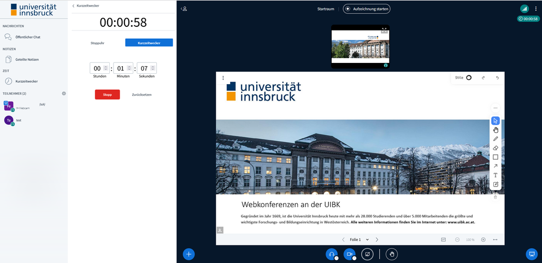Screen dimensions: 542x263
Task: Select the eraser tool
Action: 496,148
